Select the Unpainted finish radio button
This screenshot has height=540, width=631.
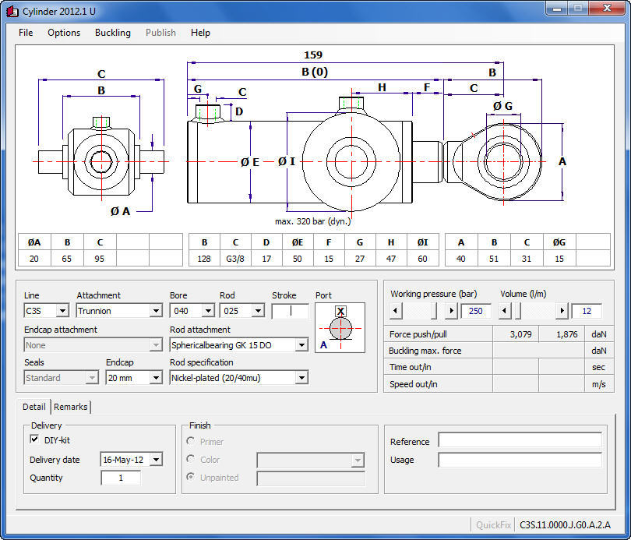(191, 477)
